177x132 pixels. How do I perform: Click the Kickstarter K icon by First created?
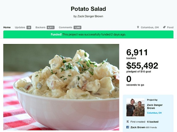pyautogui.click(x=128, y=121)
